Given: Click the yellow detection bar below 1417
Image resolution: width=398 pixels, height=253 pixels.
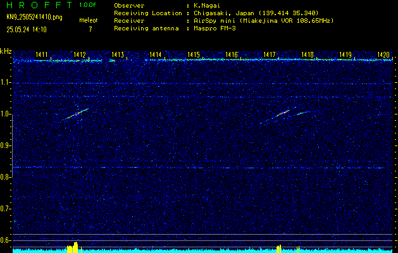Looking at the screenshot, I should click(278, 249).
